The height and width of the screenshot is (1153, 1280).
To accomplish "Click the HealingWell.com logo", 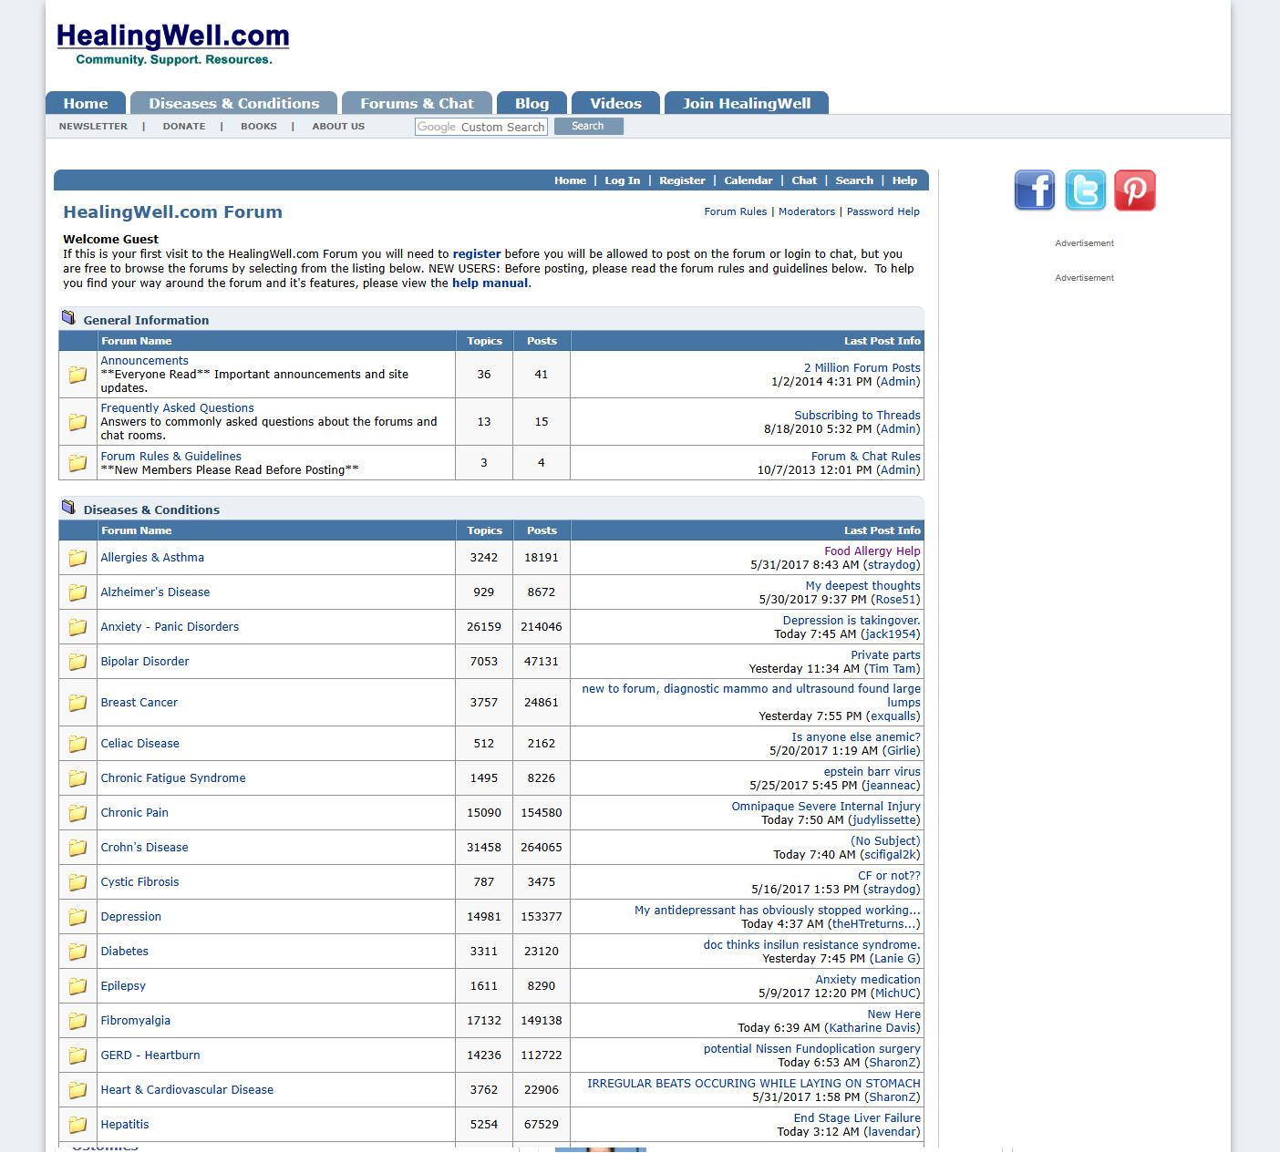I will pyautogui.click(x=172, y=45).
